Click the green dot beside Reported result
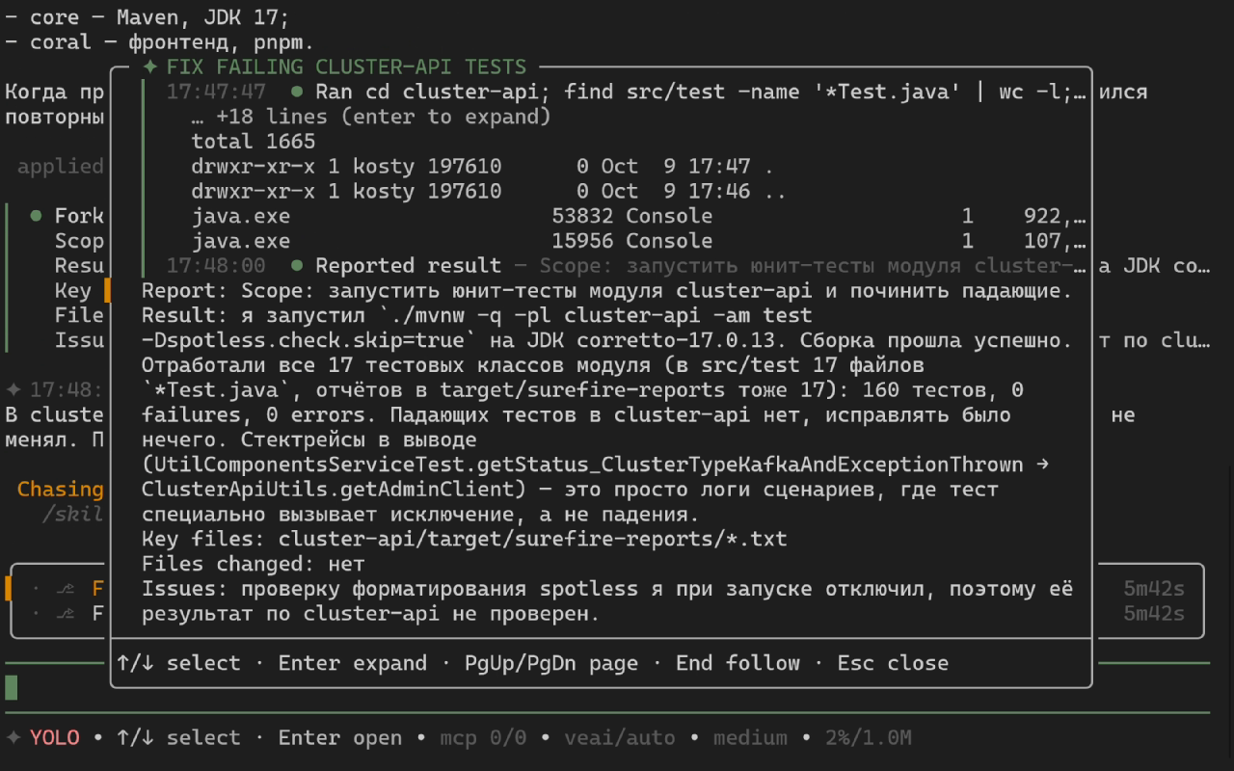1234x771 pixels. (x=297, y=265)
